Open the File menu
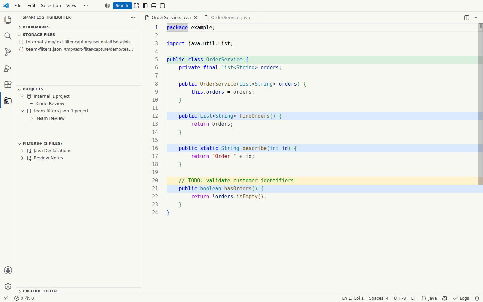 coord(18,6)
